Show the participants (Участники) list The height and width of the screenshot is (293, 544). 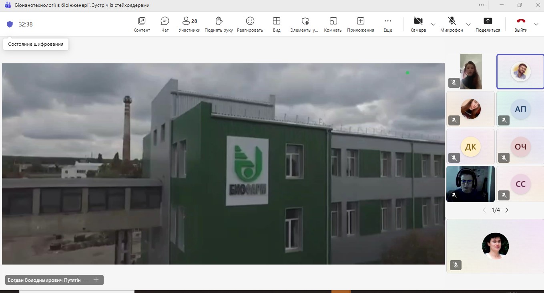coord(189,24)
